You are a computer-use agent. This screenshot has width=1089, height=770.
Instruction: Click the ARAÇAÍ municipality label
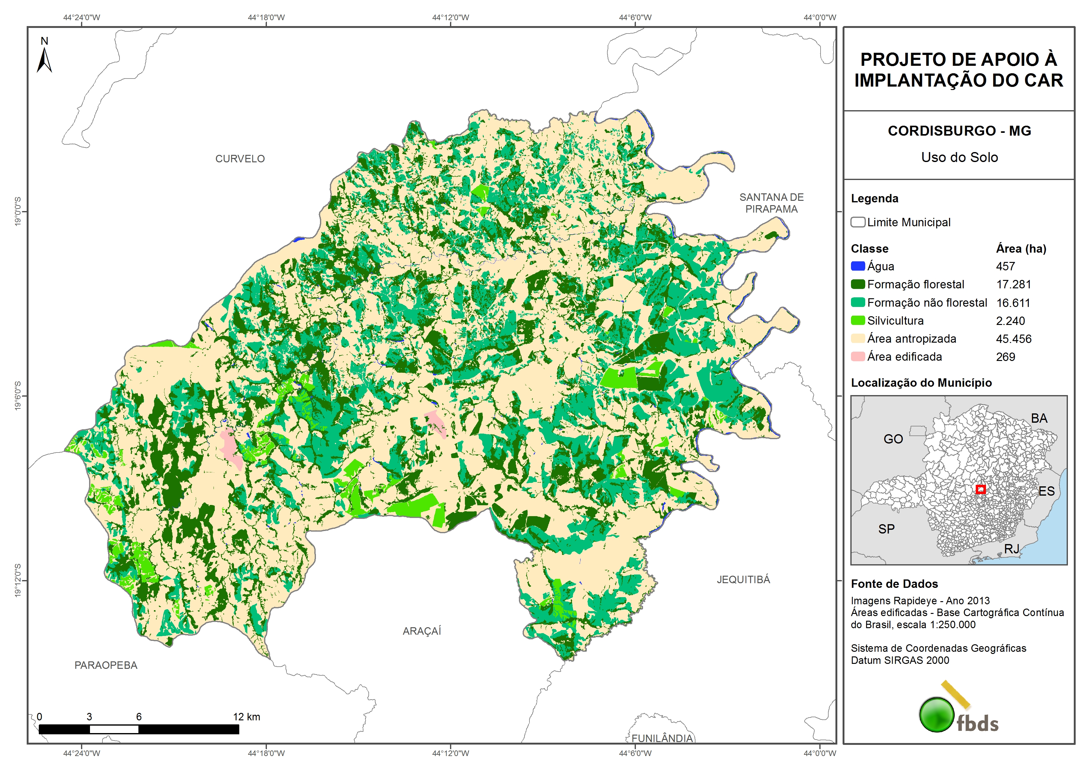(422, 631)
